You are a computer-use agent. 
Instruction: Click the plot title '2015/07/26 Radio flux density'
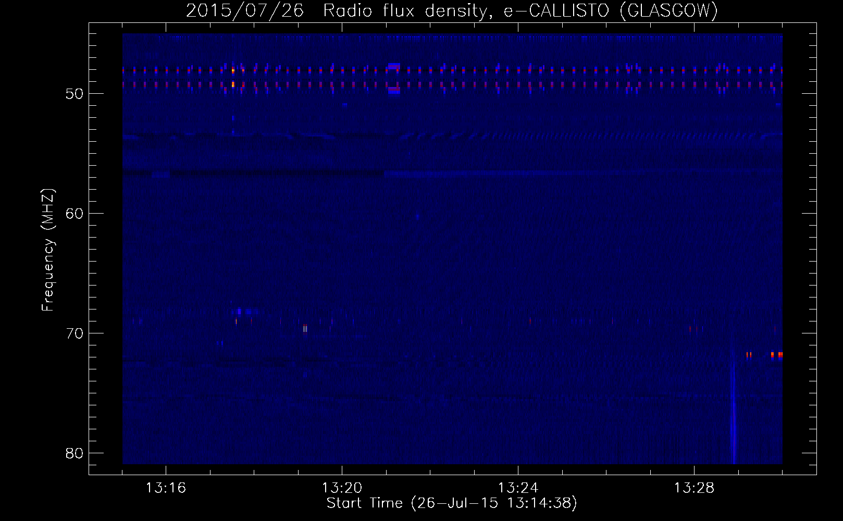[x=339, y=10]
